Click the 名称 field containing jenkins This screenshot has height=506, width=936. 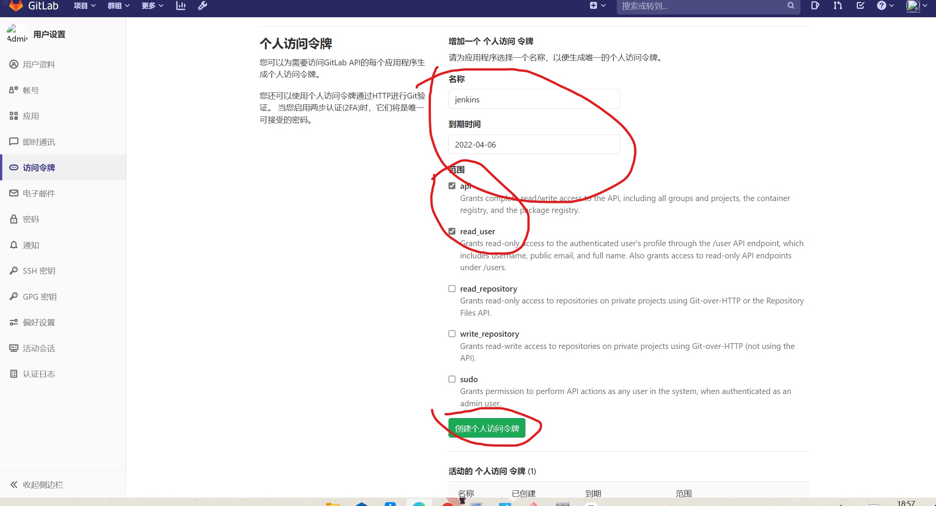point(534,99)
